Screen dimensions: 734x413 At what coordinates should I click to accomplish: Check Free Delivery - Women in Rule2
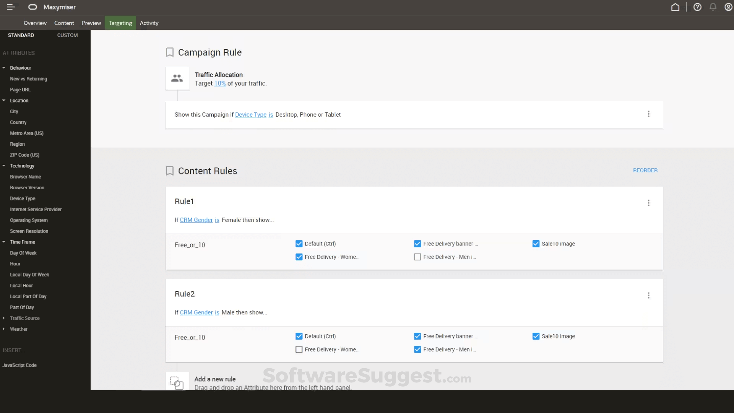[x=299, y=350]
